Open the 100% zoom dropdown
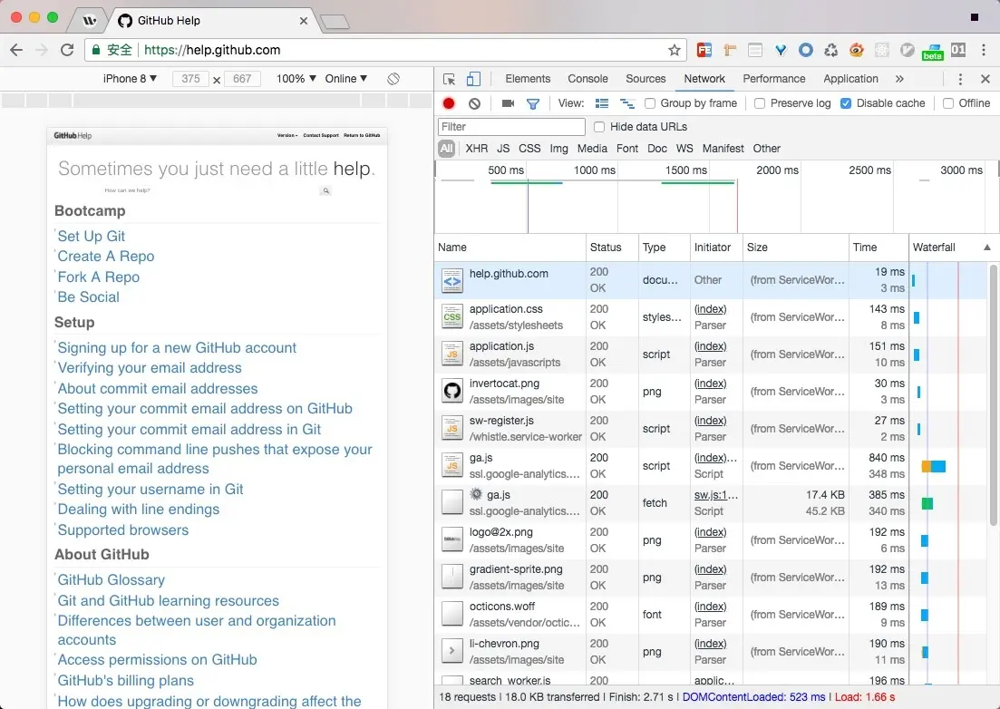Image resolution: width=1000 pixels, height=709 pixels. (x=296, y=78)
